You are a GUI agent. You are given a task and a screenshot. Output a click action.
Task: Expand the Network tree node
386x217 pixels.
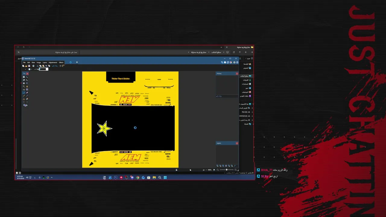point(252,124)
